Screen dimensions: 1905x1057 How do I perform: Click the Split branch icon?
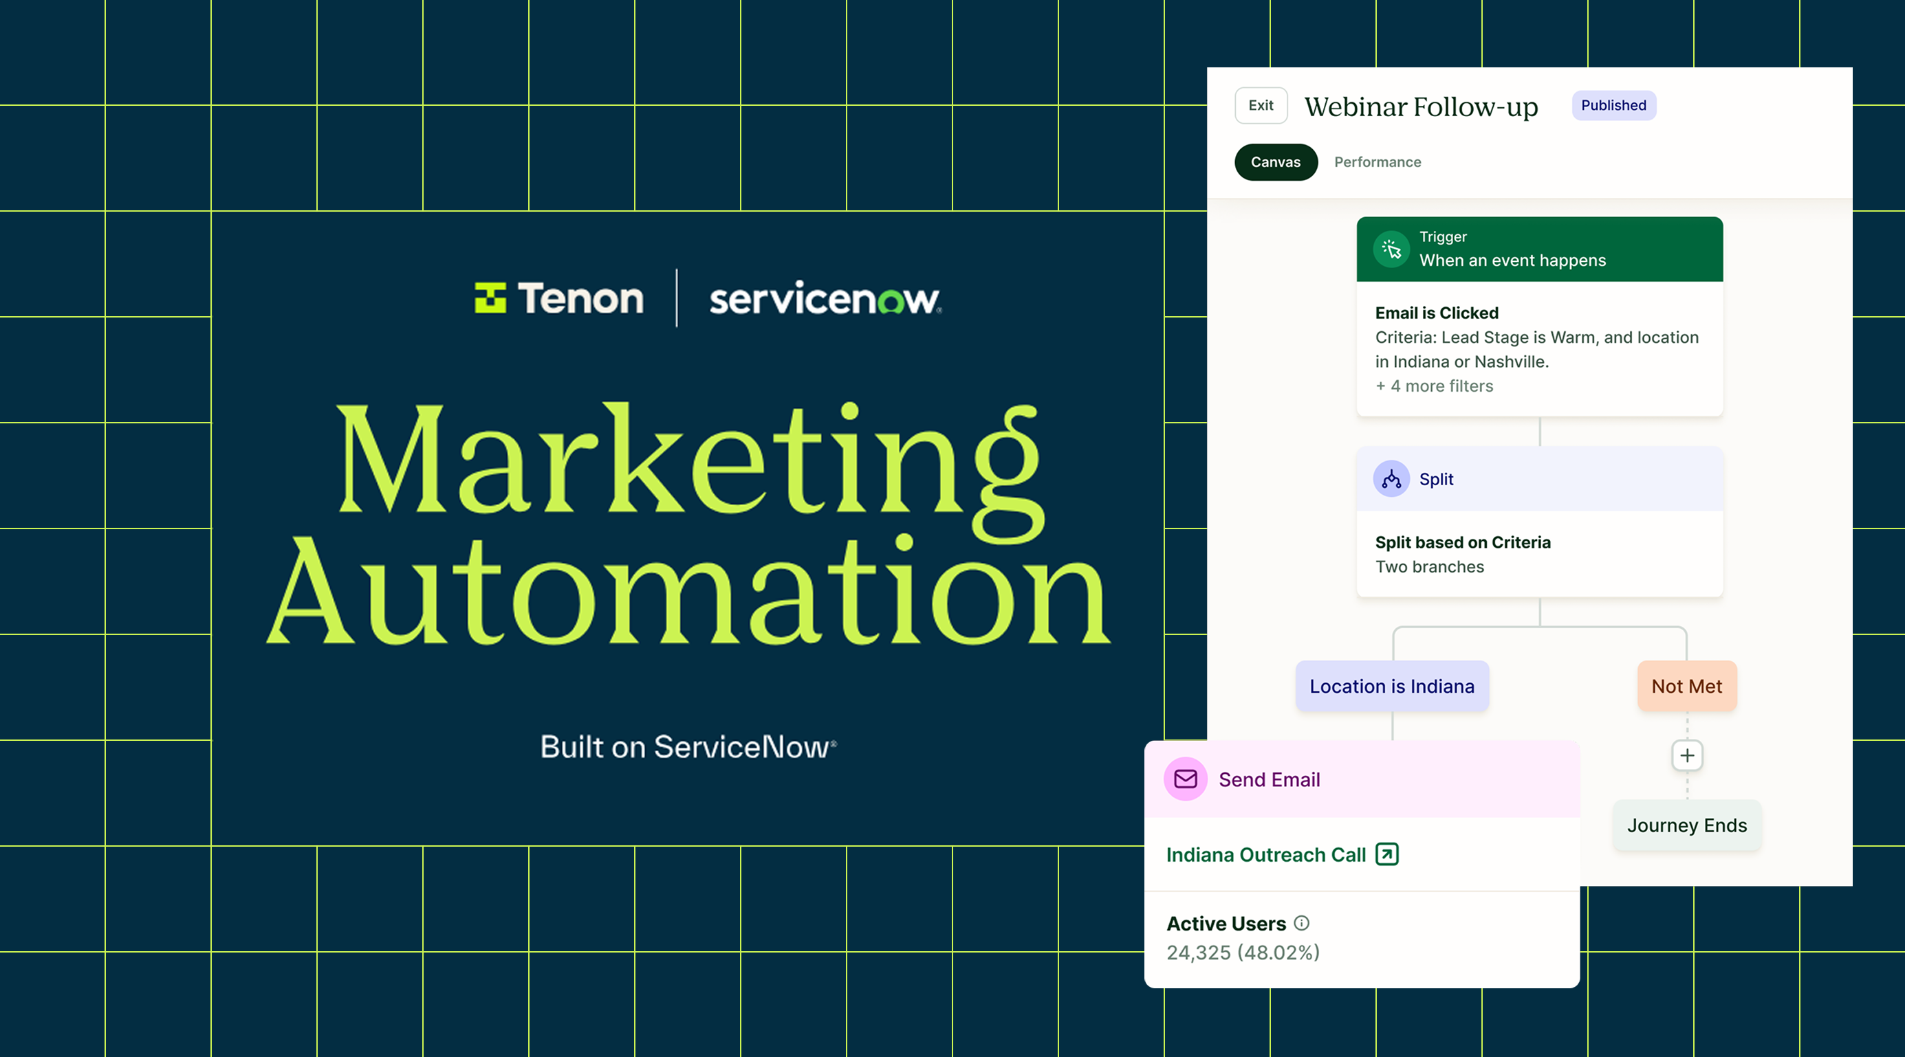click(1391, 479)
